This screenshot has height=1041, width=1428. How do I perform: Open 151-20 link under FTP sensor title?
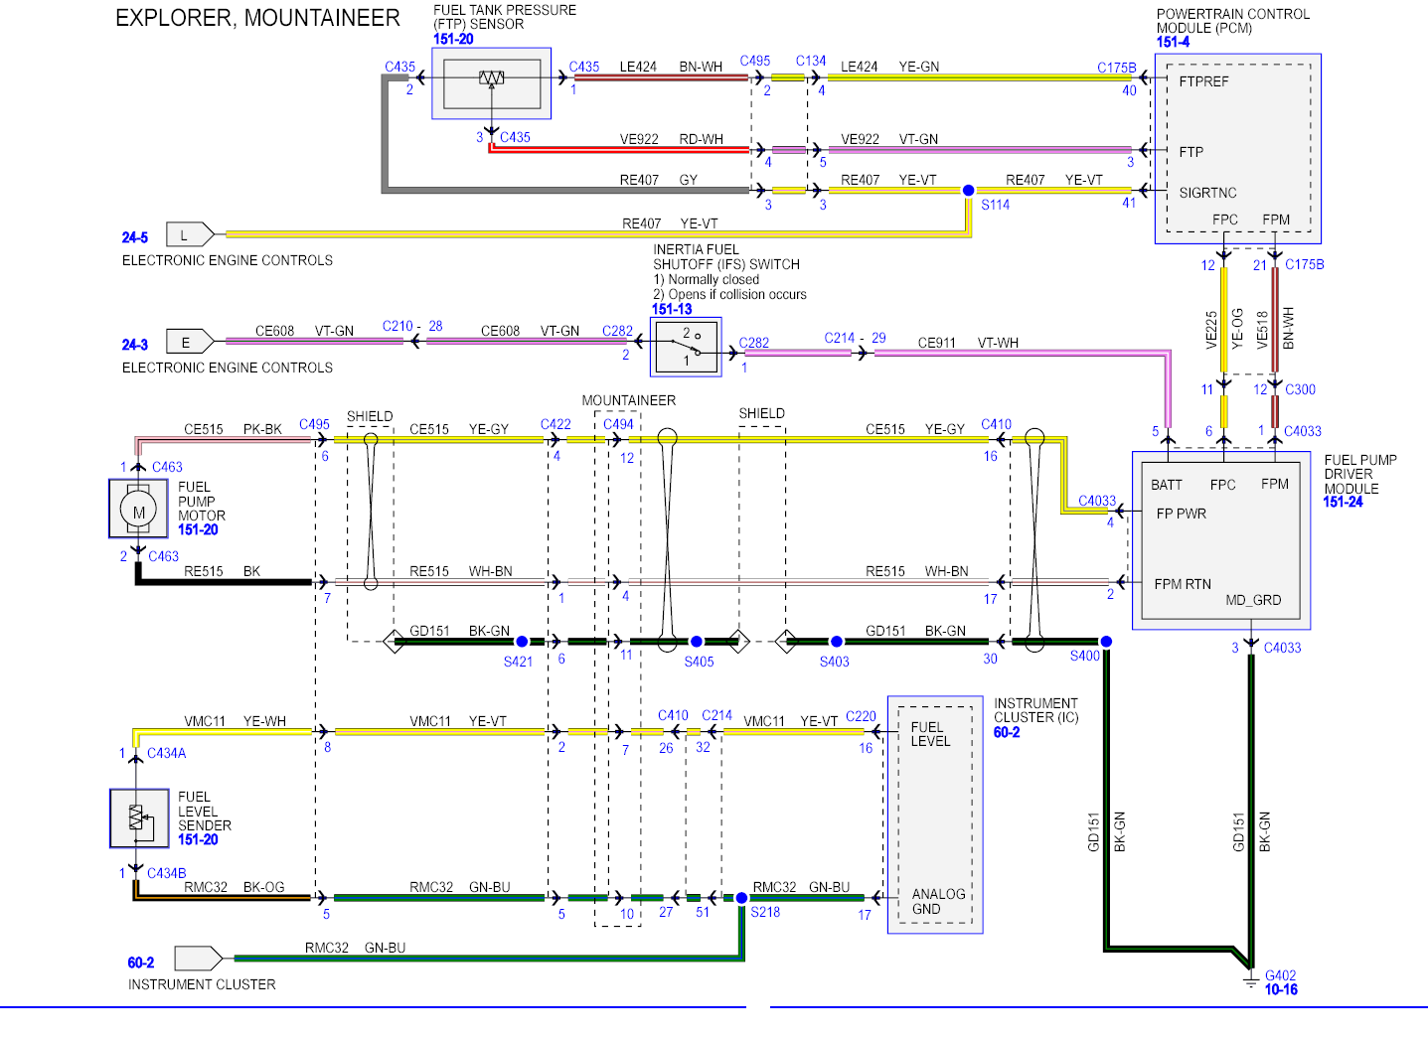tap(453, 39)
